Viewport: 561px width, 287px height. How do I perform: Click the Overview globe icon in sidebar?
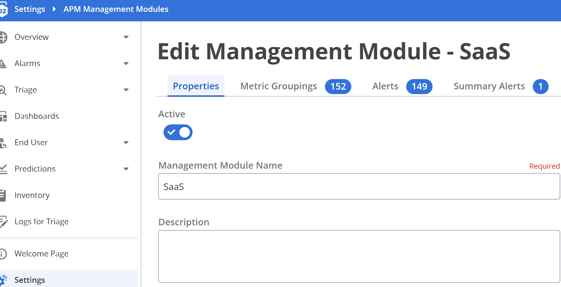coord(3,37)
